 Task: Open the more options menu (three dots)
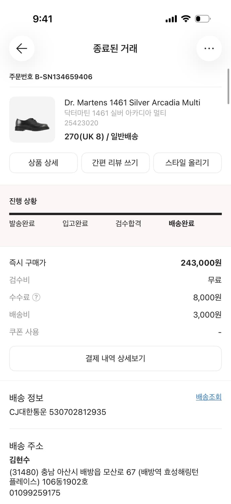pyautogui.click(x=209, y=48)
